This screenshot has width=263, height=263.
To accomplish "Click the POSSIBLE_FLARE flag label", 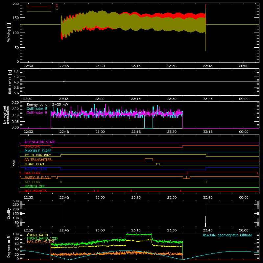I will pyautogui.click(x=38, y=151).
